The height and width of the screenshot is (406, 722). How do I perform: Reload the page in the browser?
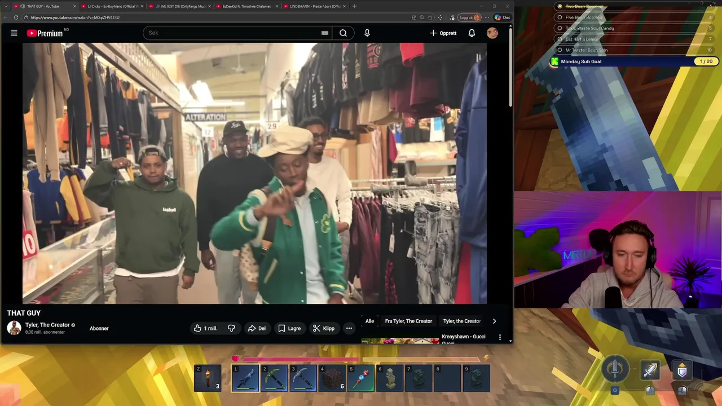click(x=16, y=17)
